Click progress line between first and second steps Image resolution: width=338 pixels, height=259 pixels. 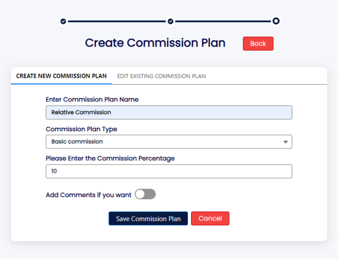116,21
